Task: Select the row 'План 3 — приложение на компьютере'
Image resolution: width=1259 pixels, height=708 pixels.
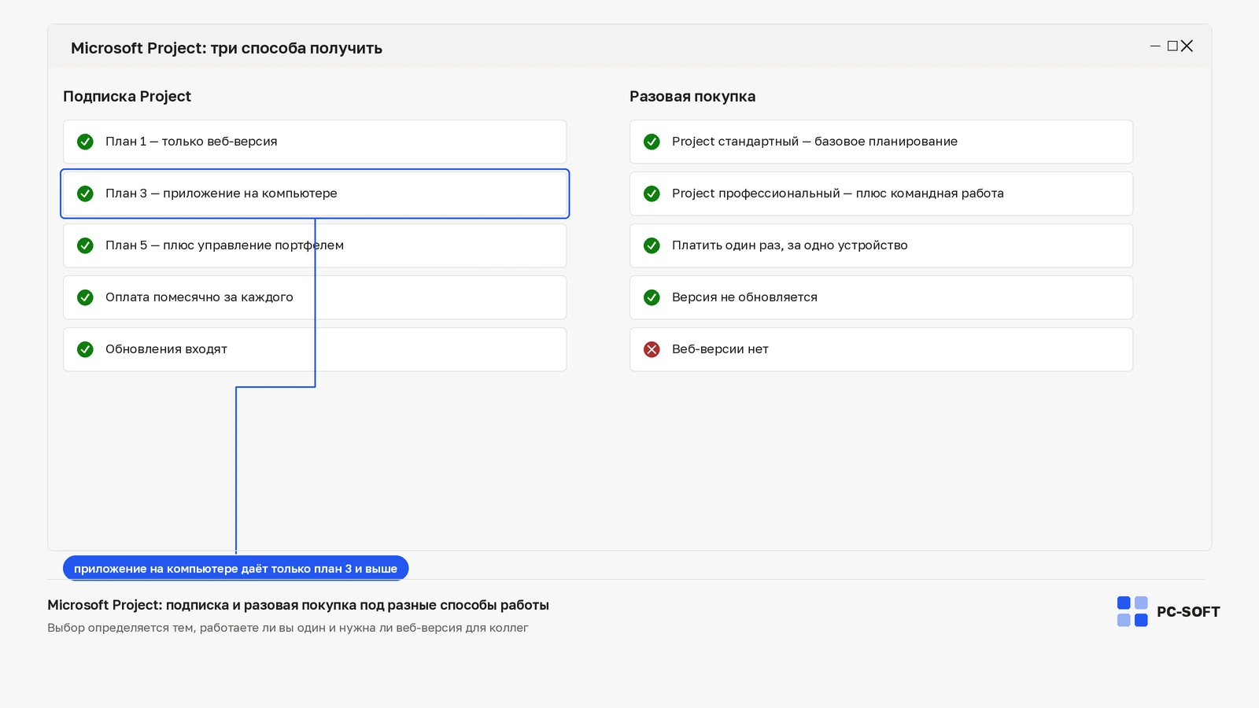Action: (x=315, y=194)
